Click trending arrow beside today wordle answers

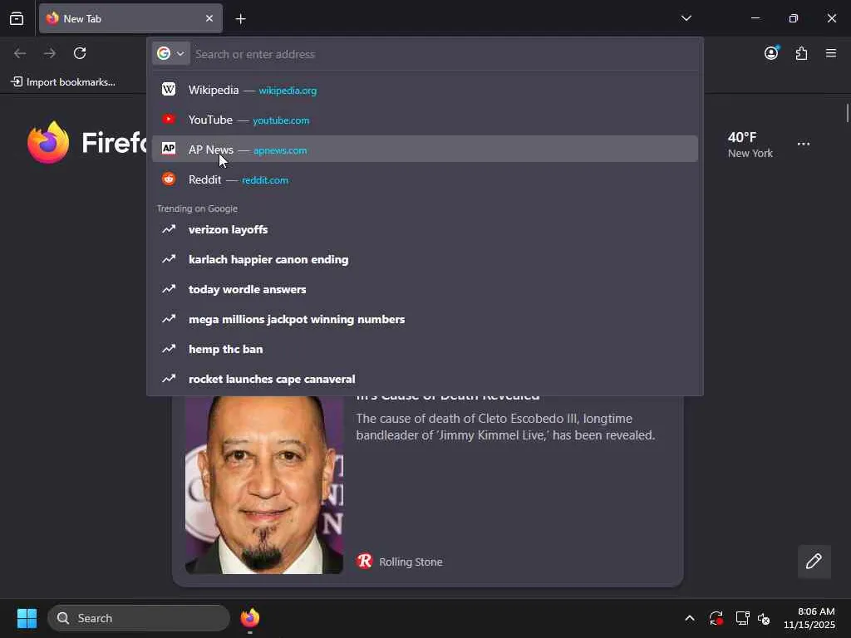(169, 288)
